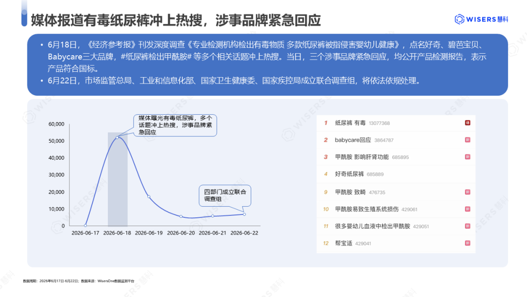The width and height of the screenshot is (527, 297).
Task: Click the data point on 2026-06-19
Action: pyautogui.click(x=149, y=196)
